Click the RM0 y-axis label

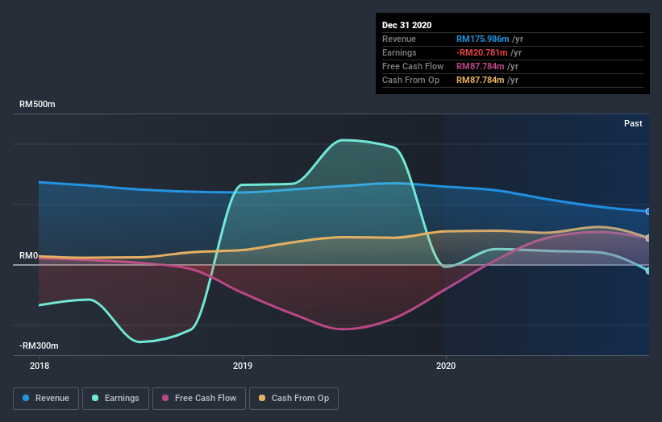(28, 256)
